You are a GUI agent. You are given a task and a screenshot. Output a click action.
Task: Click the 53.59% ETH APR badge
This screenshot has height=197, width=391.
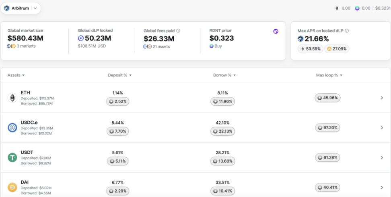coord(311,49)
